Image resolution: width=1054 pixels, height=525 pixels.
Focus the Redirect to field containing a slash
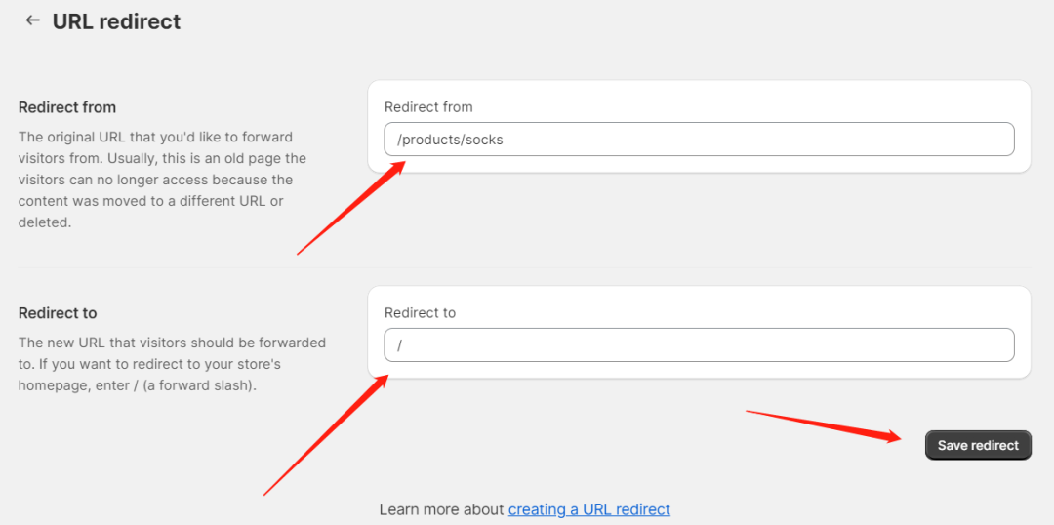699,344
